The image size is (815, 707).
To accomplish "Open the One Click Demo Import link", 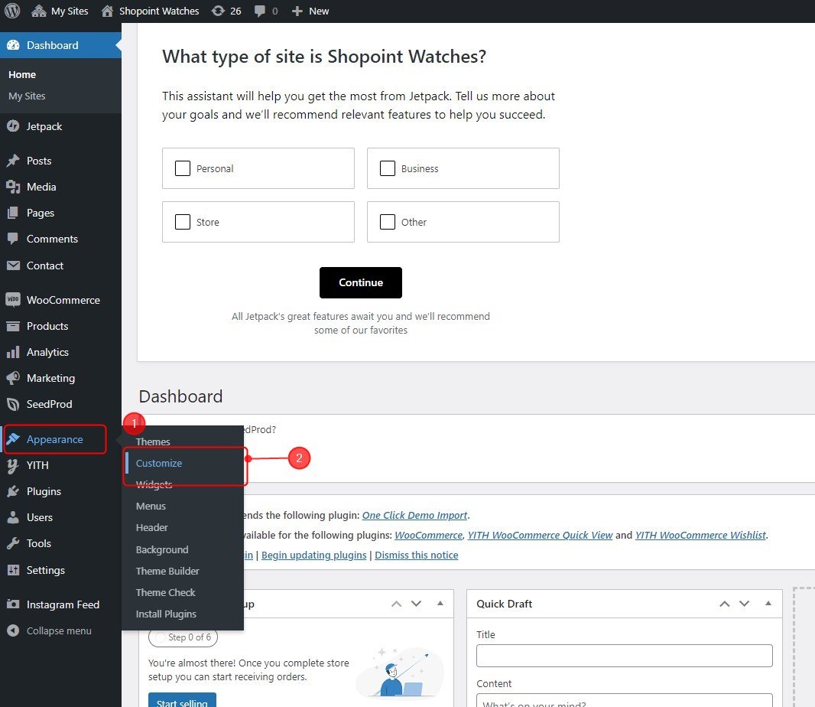I will click(415, 515).
